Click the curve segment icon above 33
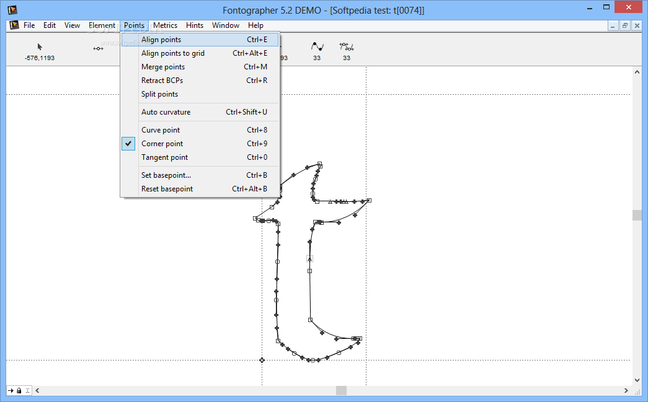648x402 pixels. point(317,46)
